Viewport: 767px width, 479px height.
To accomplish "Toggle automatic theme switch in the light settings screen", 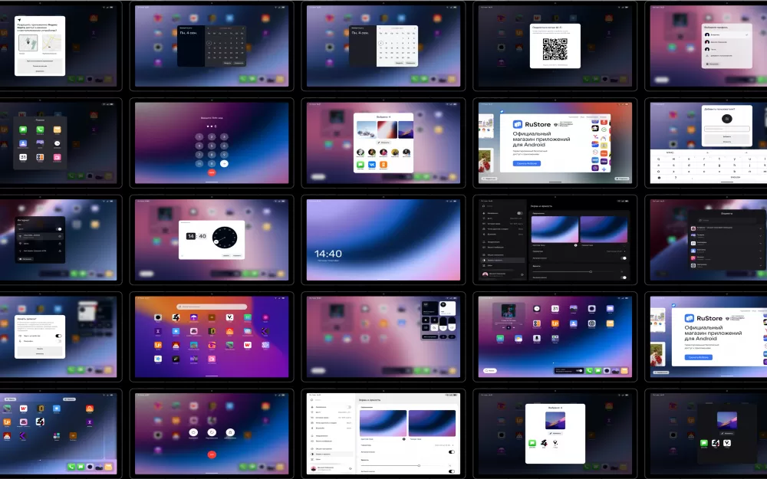I will click(452, 452).
